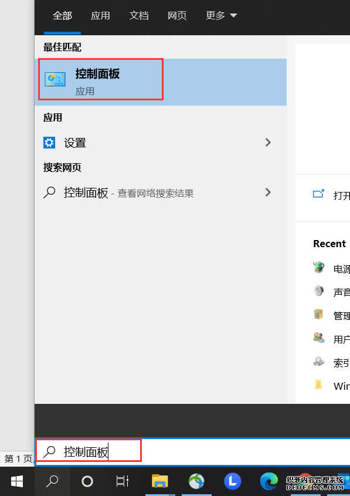Click the Control Panel app icon
350x496 pixels.
pyautogui.click(x=55, y=79)
